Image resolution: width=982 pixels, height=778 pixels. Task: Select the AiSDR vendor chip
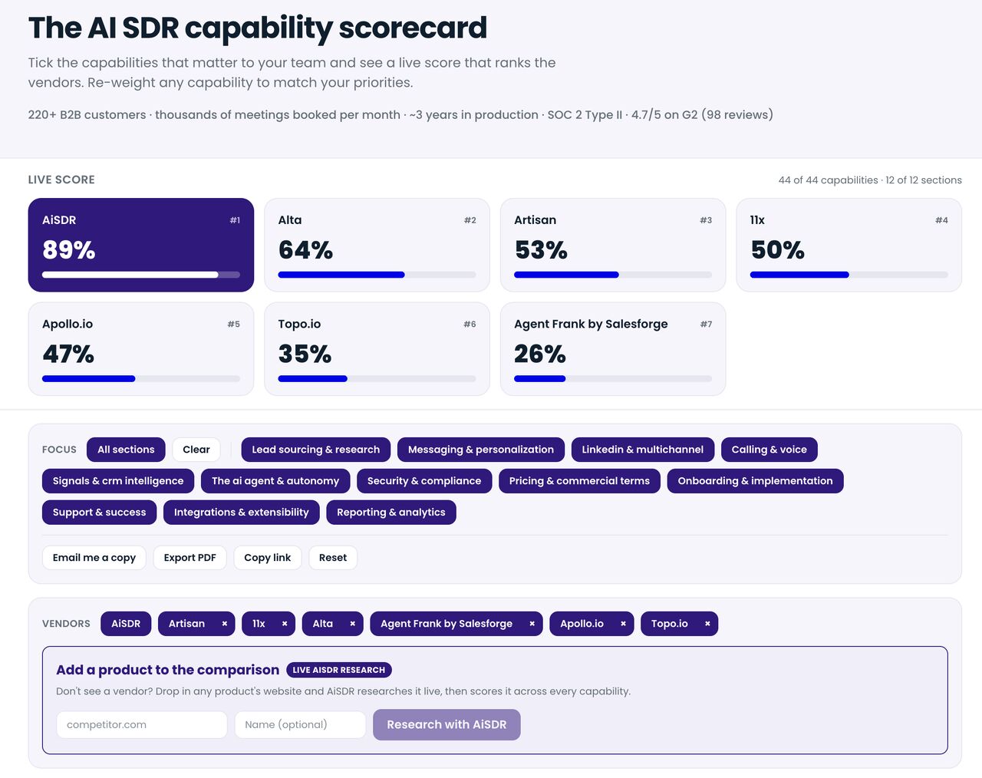coord(126,624)
